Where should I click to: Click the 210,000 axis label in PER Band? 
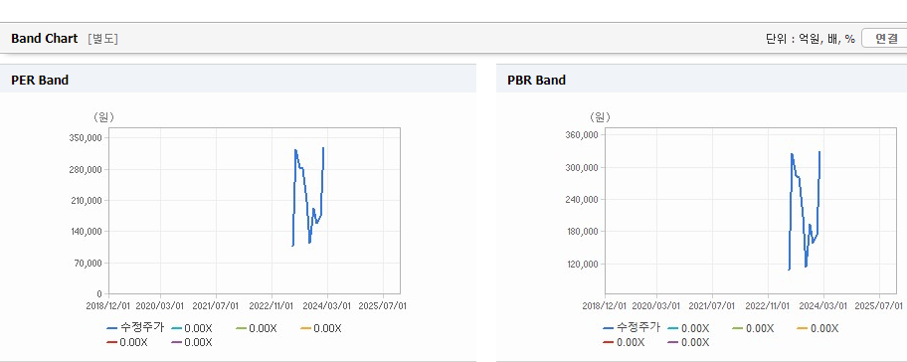click(86, 200)
